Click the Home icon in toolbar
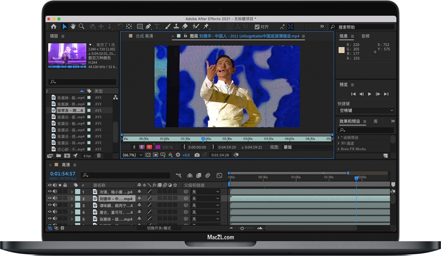Screen dimensions: 441x256 [53, 27]
